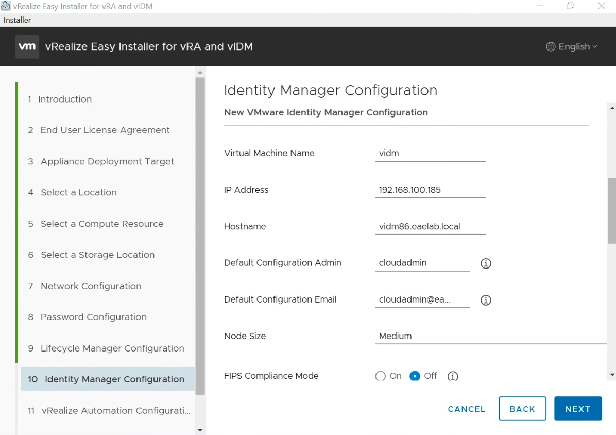Select the Off option for FIPS

click(x=415, y=376)
